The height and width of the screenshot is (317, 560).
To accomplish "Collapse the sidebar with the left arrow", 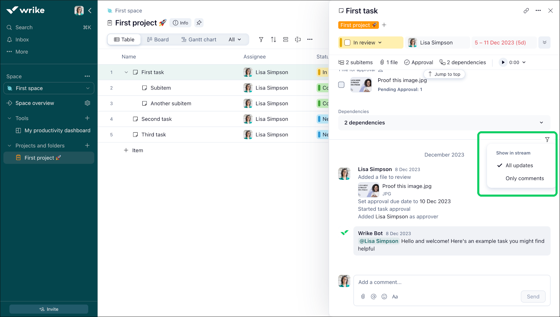I will pos(90,11).
